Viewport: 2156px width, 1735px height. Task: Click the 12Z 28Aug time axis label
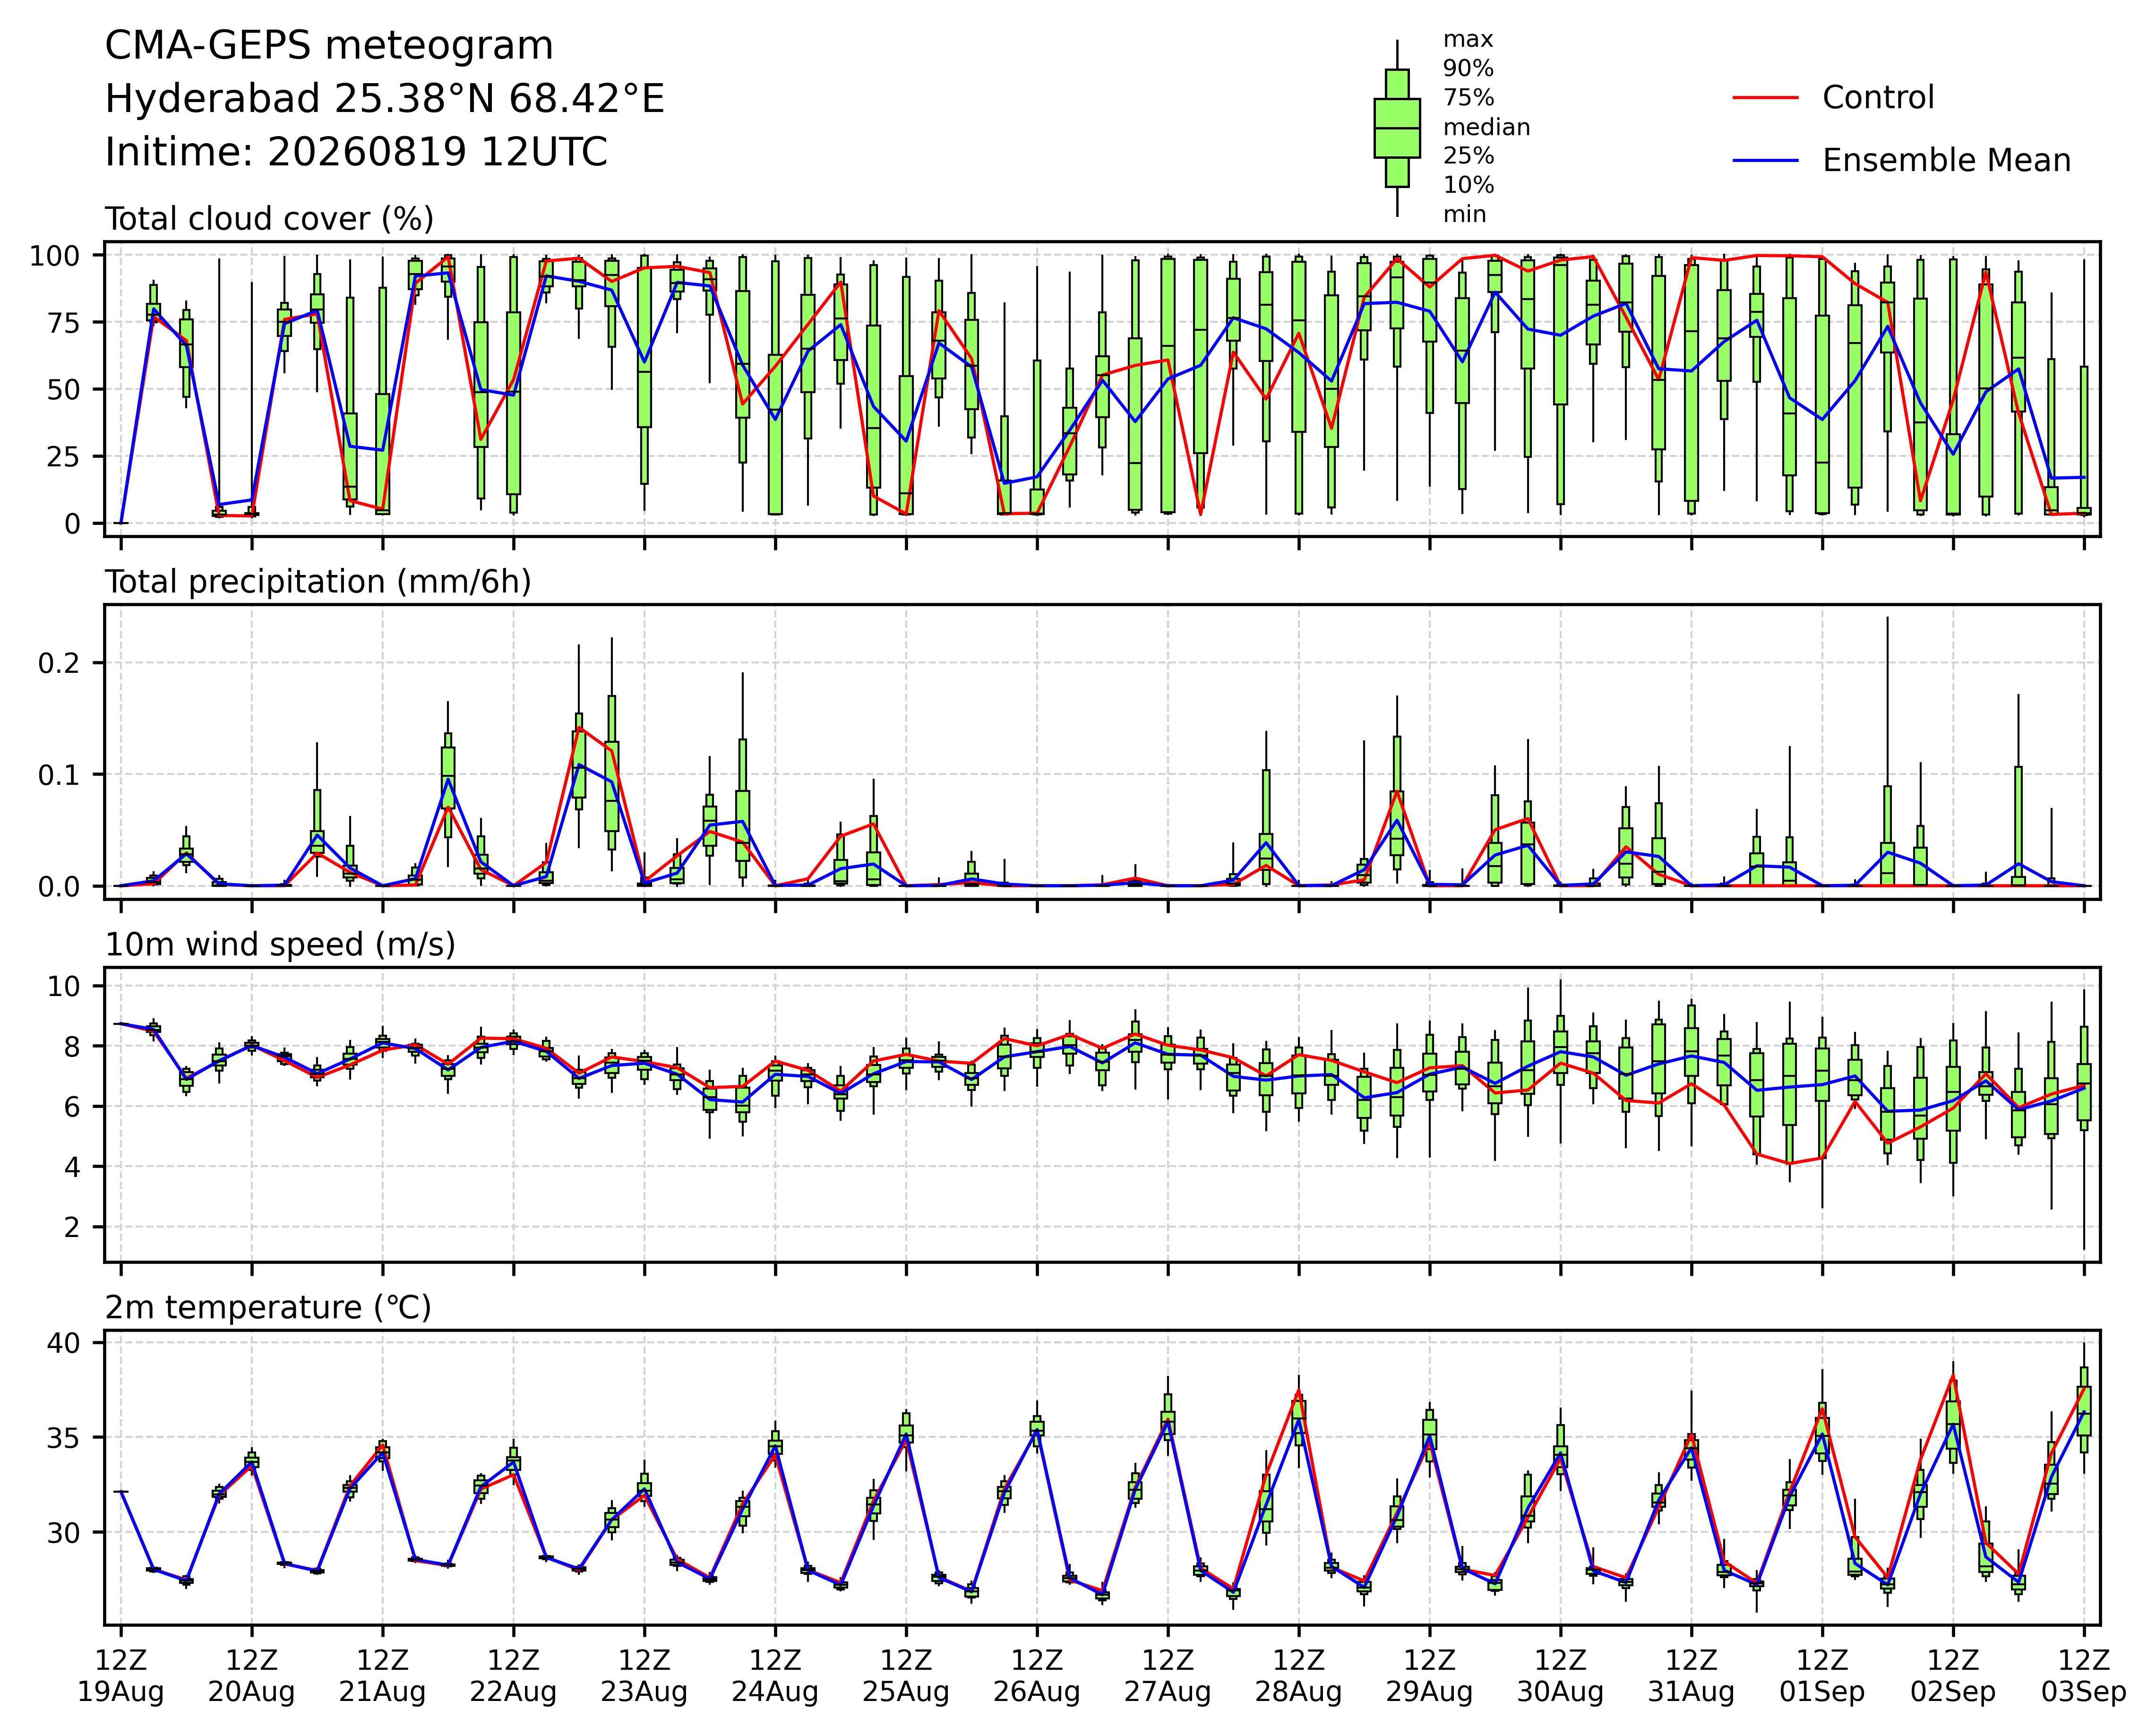coord(1299,1678)
